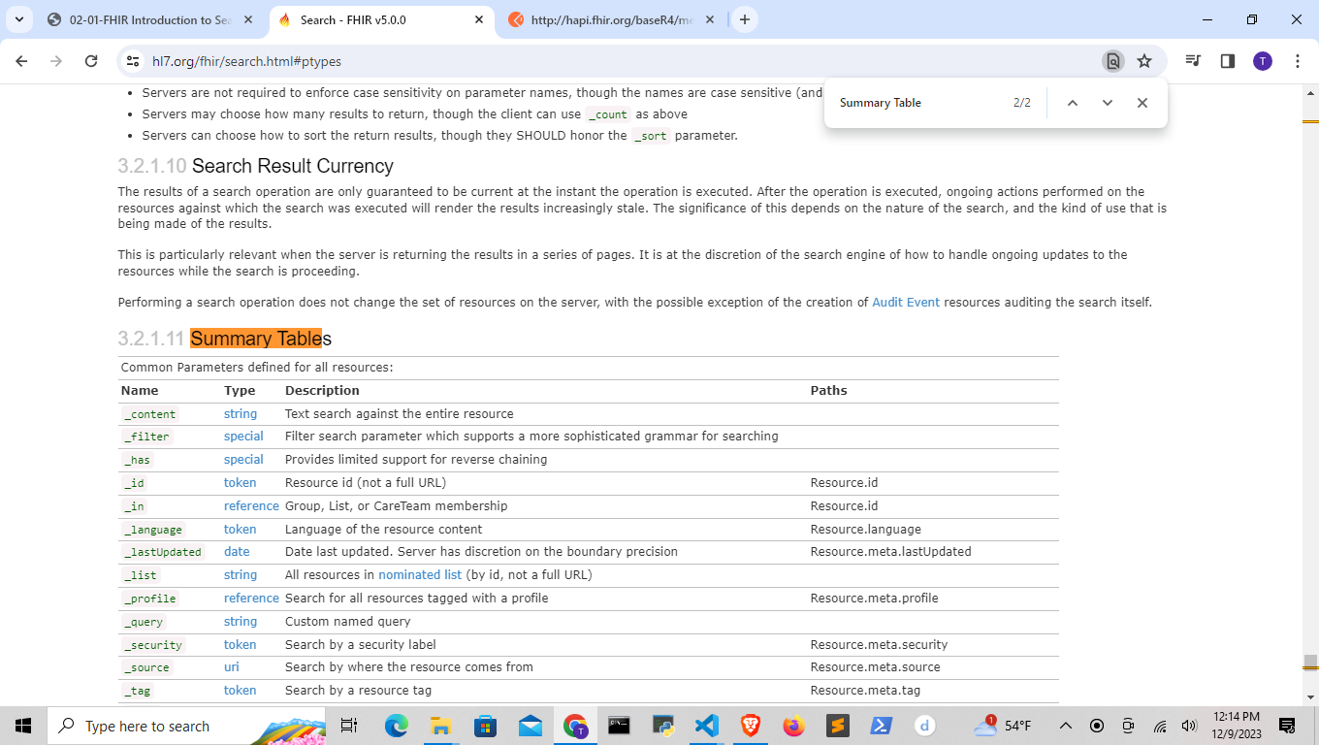Screen dimensions: 1319x745
Task: Open the token type link for _language
Action: 241,530
